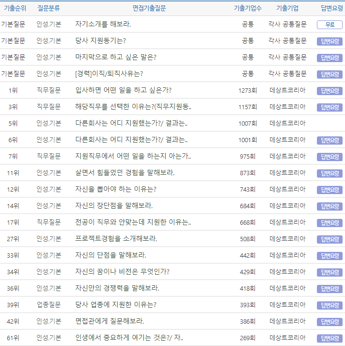Open 답변요령 for 당사 지원동기는? question
The width and height of the screenshot is (345, 346).
(329, 41)
